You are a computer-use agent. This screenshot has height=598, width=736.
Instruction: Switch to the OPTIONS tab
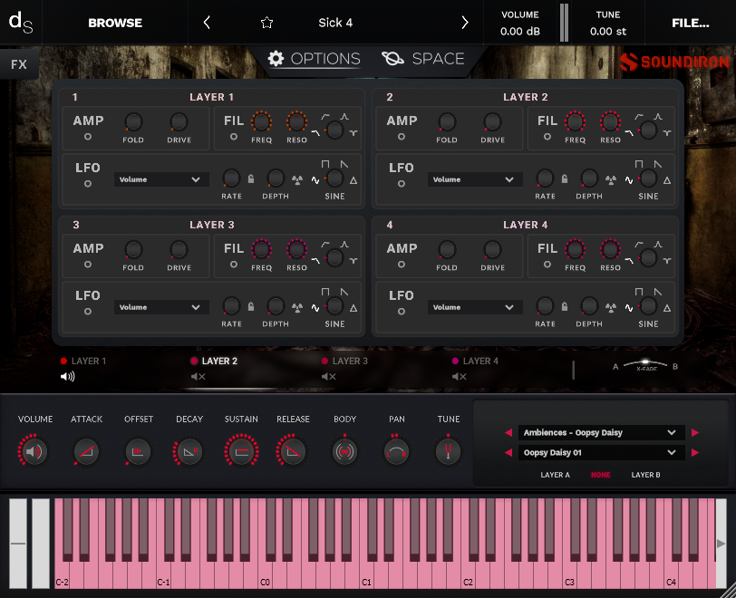(314, 59)
